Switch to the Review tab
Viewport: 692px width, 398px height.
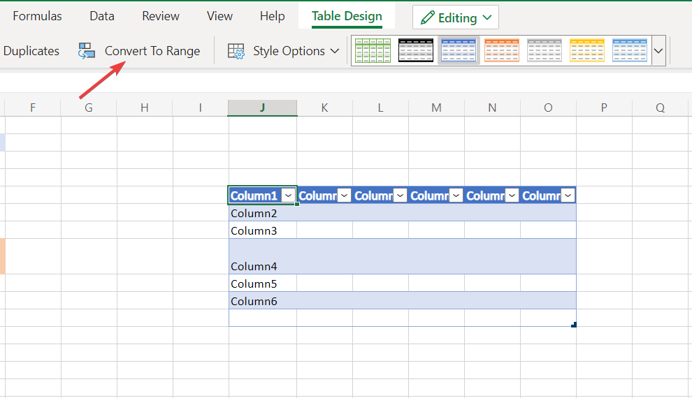click(161, 16)
